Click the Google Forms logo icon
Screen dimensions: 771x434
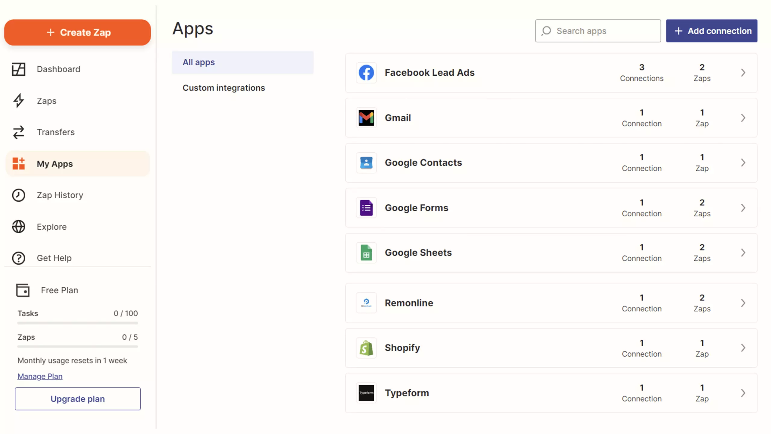coord(366,208)
